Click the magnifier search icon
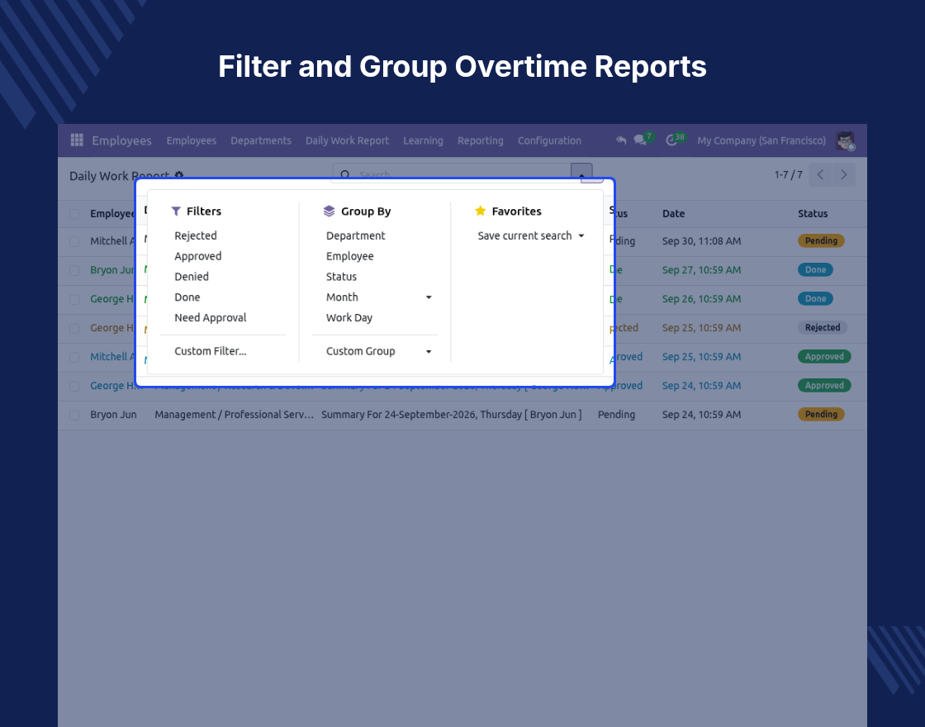 click(x=346, y=174)
